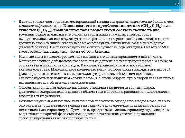Click the text "газа при тех же условиях."
The height and width of the screenshot is (138, 185).
[x=40, y=96]
